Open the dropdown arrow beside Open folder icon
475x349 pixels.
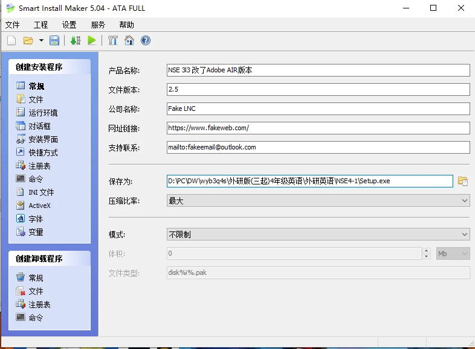tap(41, 40)
